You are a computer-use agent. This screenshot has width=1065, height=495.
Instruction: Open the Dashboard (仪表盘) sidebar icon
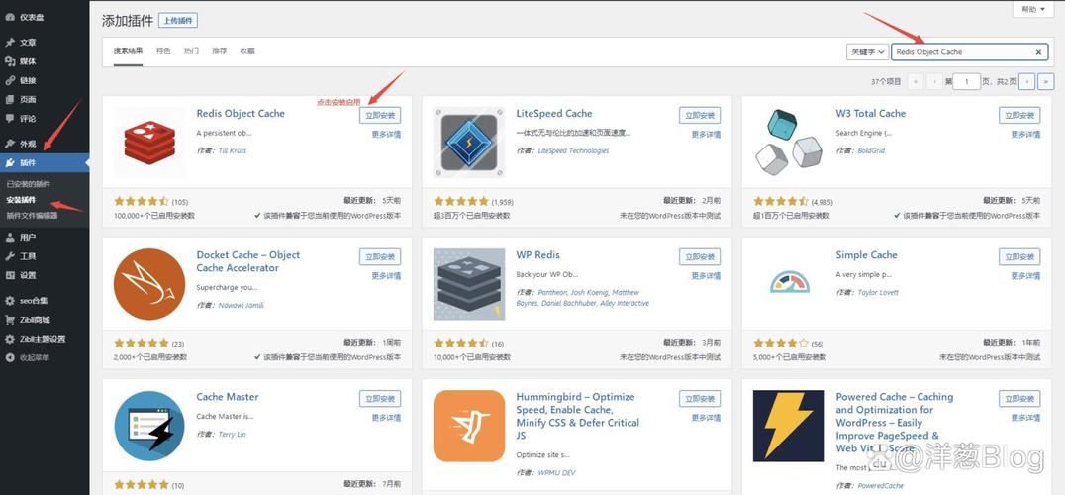(10, 17)
